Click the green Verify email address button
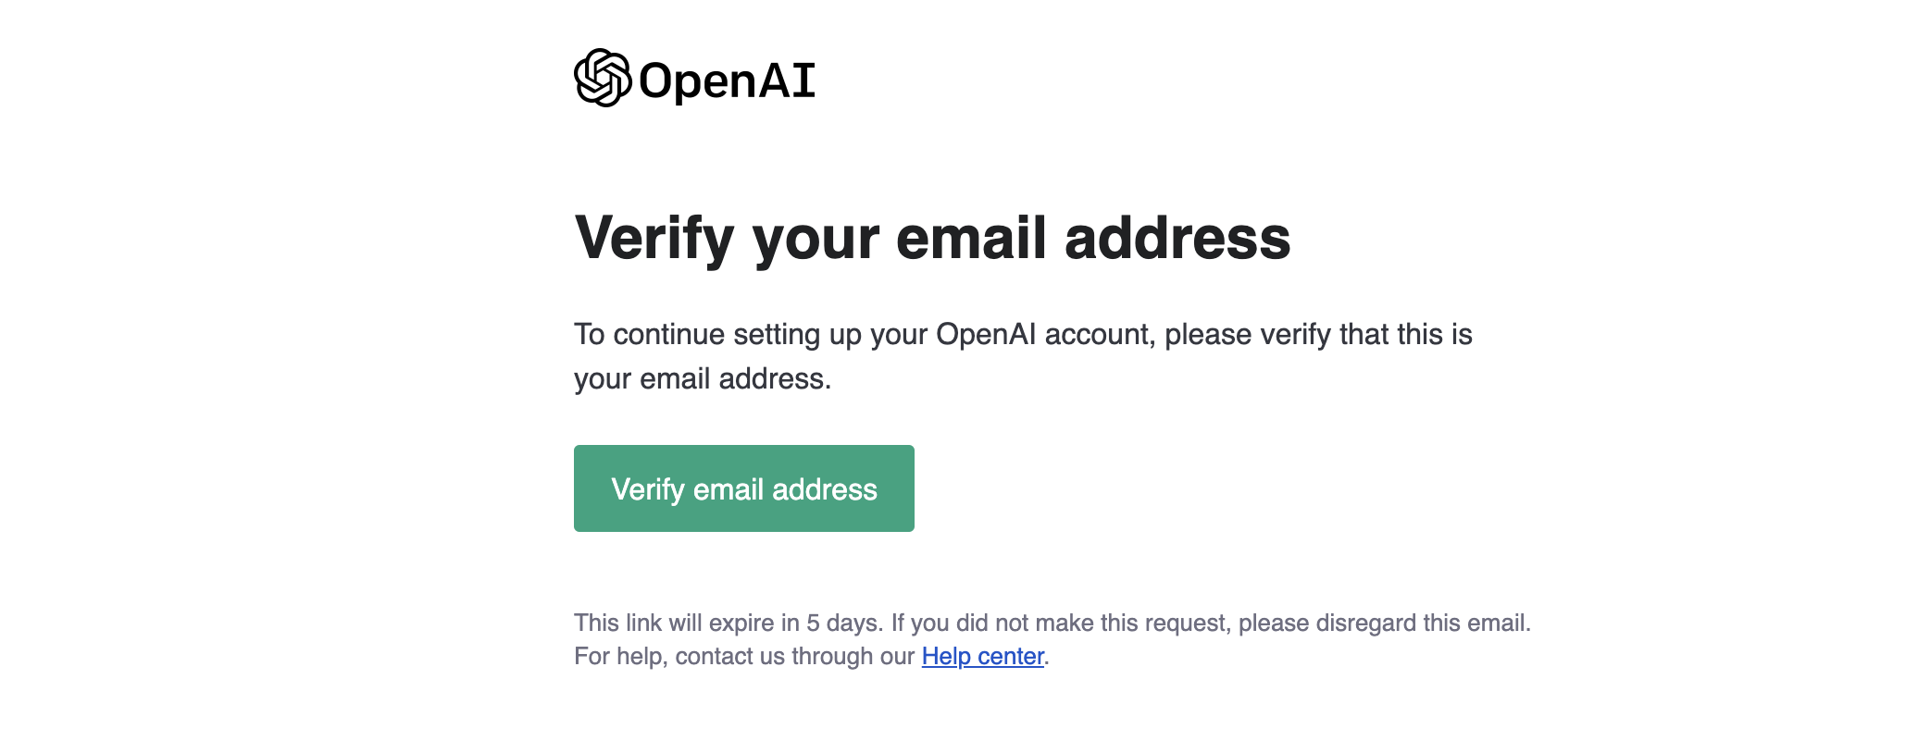 [744, 488]
